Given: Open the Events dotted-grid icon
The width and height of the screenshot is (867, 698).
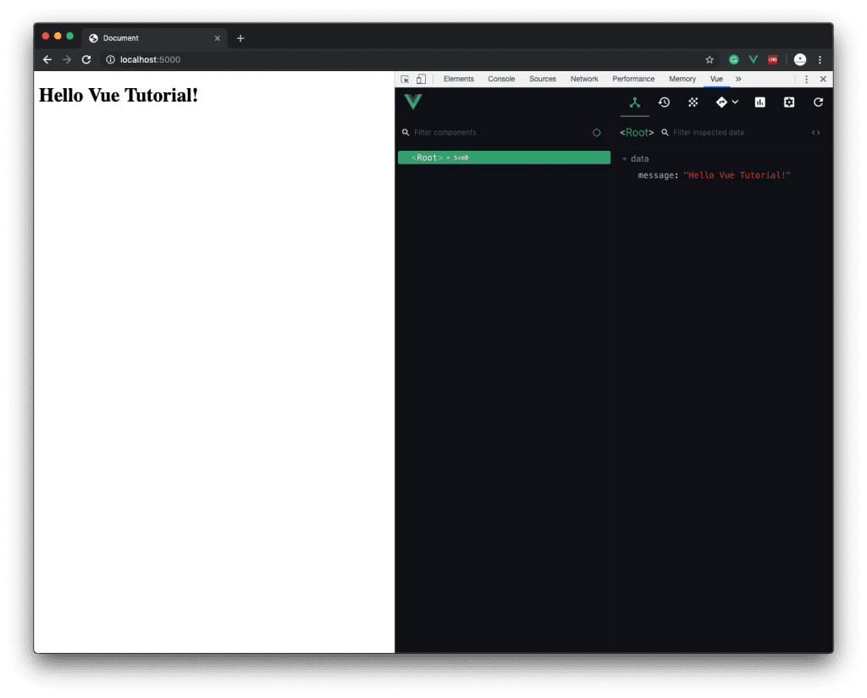Looking at the screenshot, I should pyautogui.click(x=693, y=102).
